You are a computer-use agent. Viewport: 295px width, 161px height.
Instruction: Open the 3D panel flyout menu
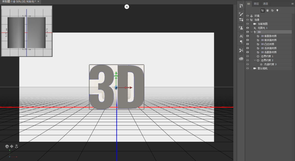tap(293, 4)
